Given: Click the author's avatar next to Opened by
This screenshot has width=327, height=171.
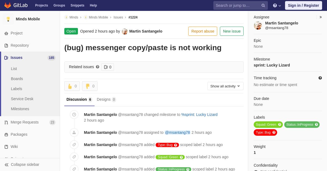Looking at the screenshot, I should coord(125,31).
